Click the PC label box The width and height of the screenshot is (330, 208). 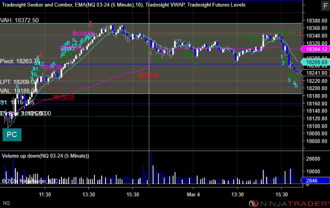click(x=12, y=135)
